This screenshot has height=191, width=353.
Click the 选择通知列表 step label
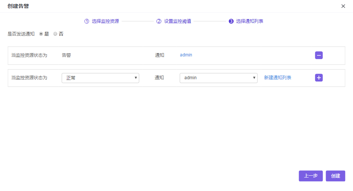click(x=250, y=21)
